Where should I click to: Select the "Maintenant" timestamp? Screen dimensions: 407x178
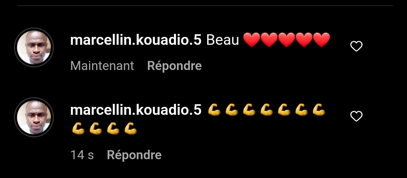pyautogui.click(x=102, y=65)
